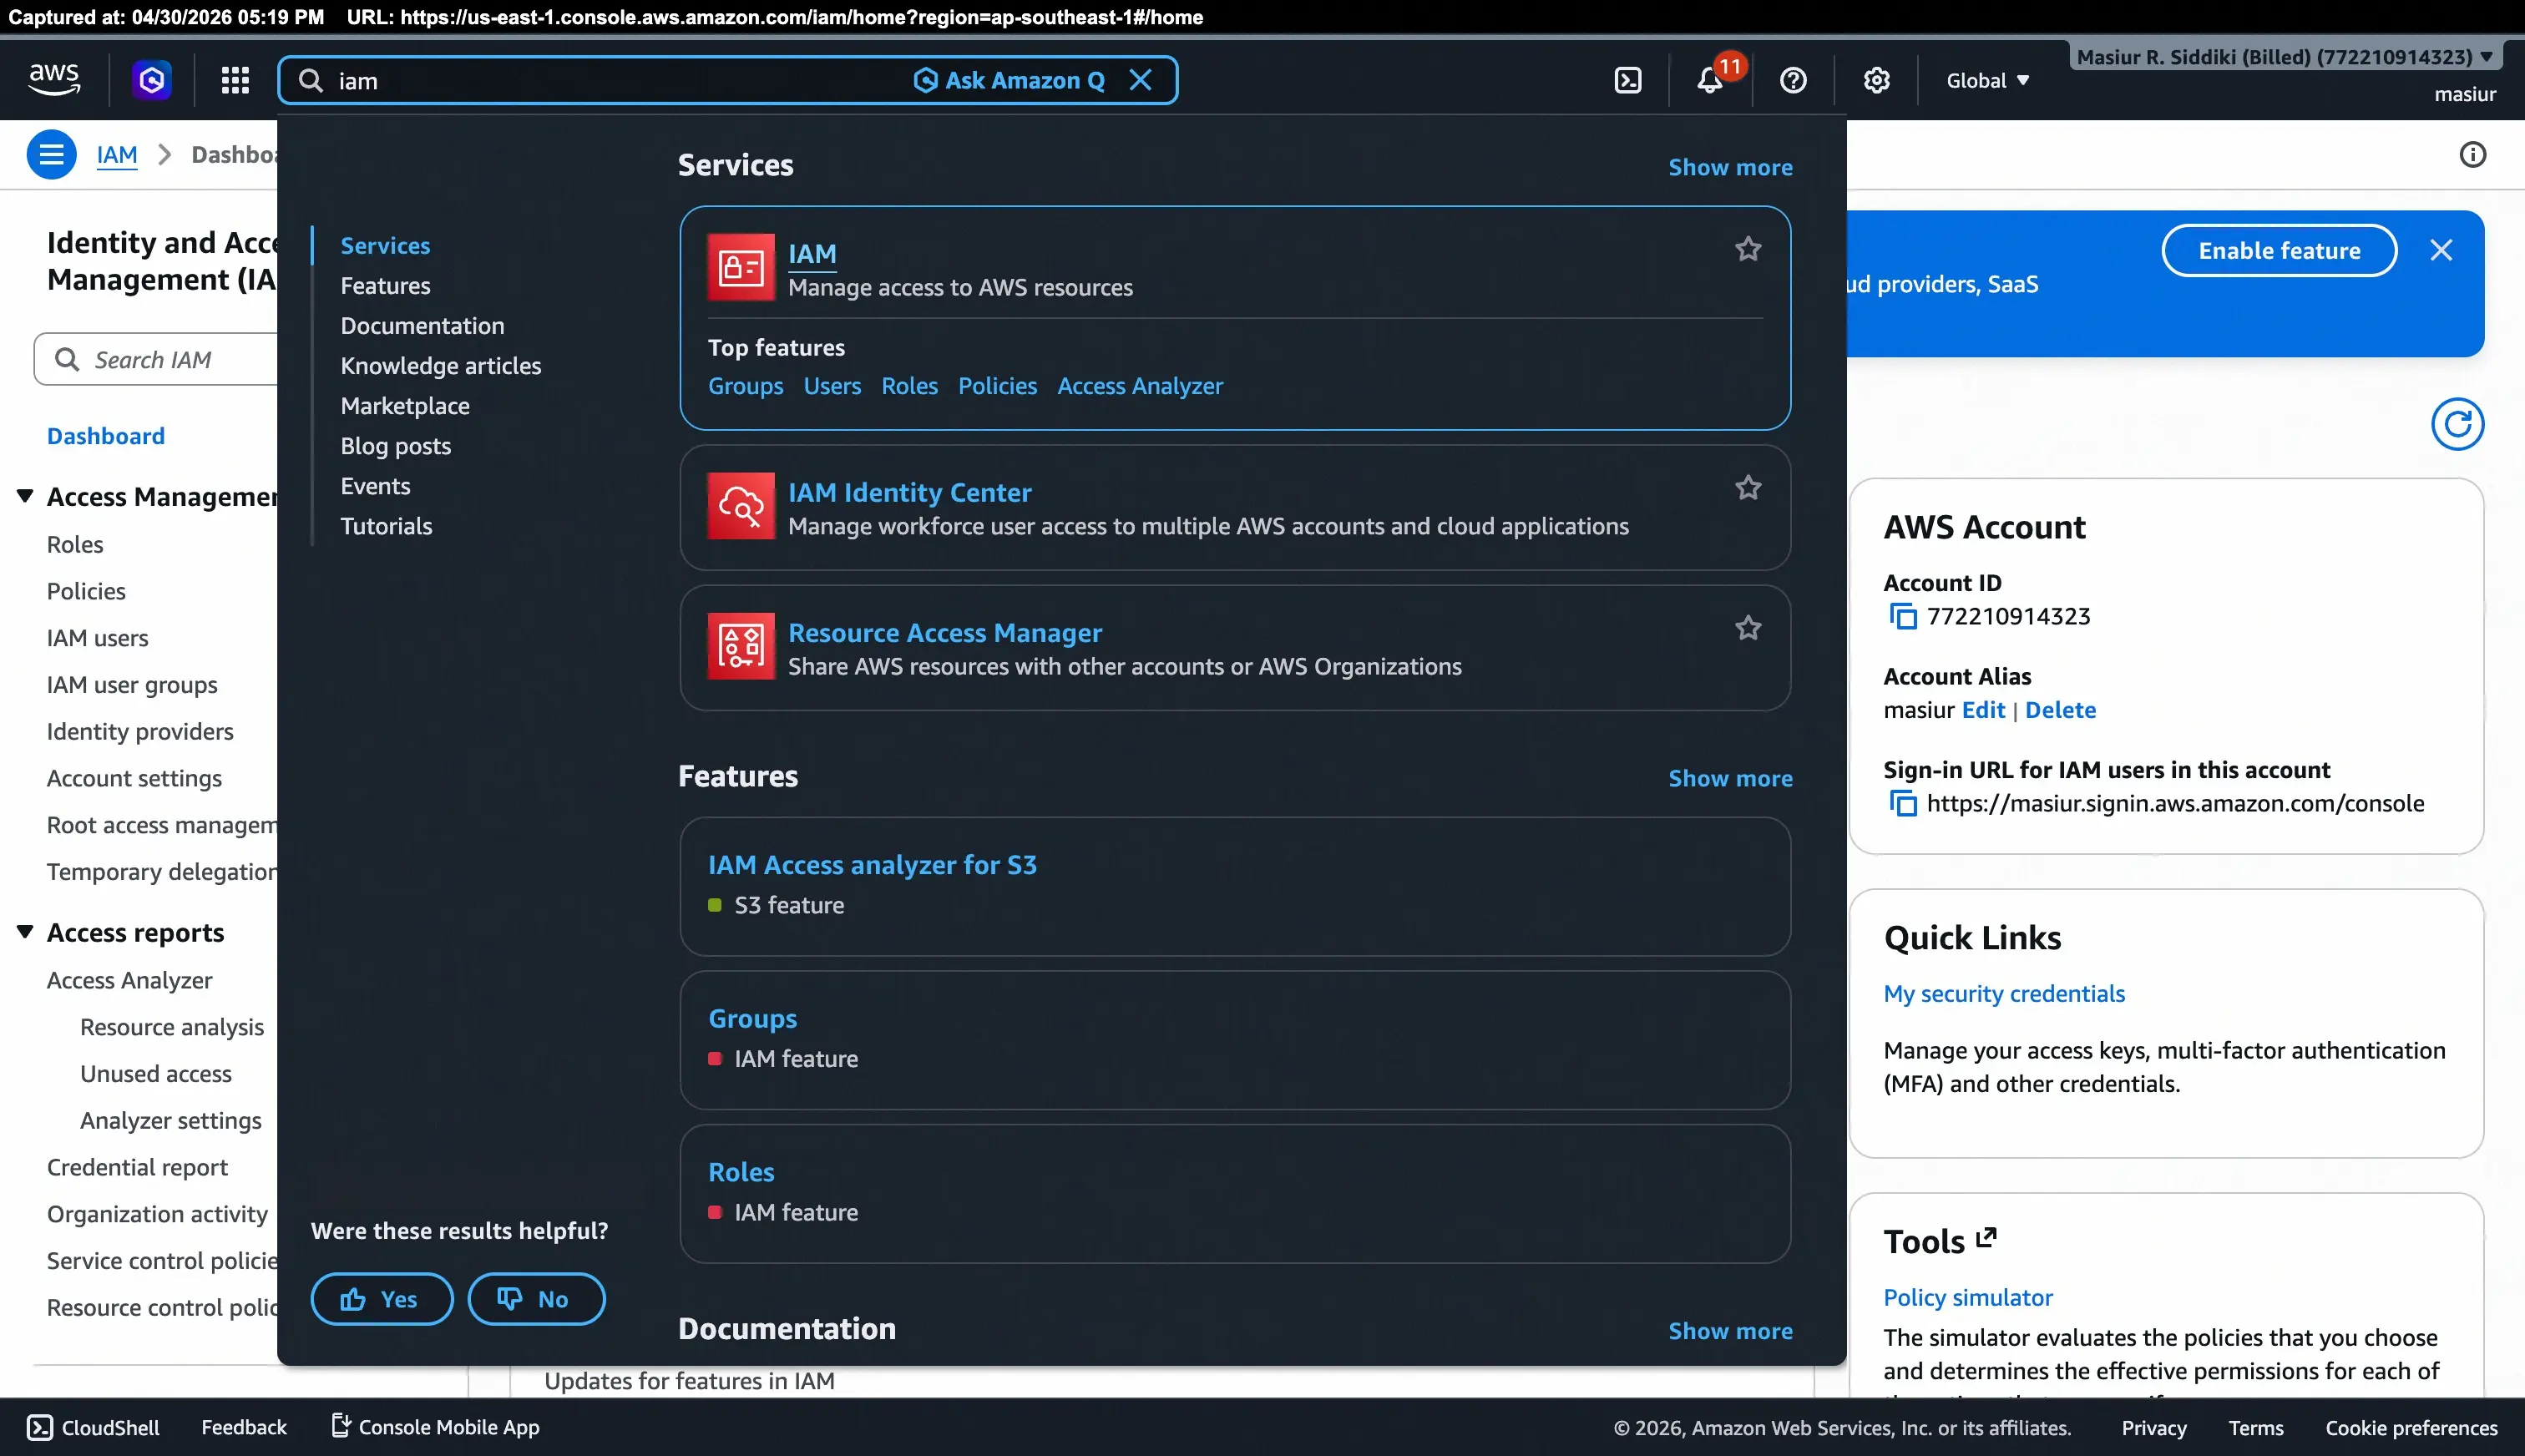Show more Documentation results

[x=1730, y=1331]
